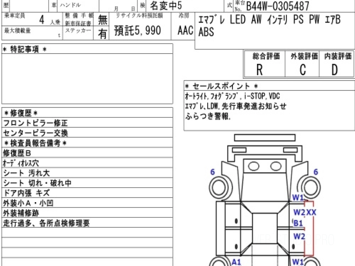The height and width of the screenshot is (266, 355).
Task: Select the フロントピラー修正 row
Action: (x=87, y=123)
